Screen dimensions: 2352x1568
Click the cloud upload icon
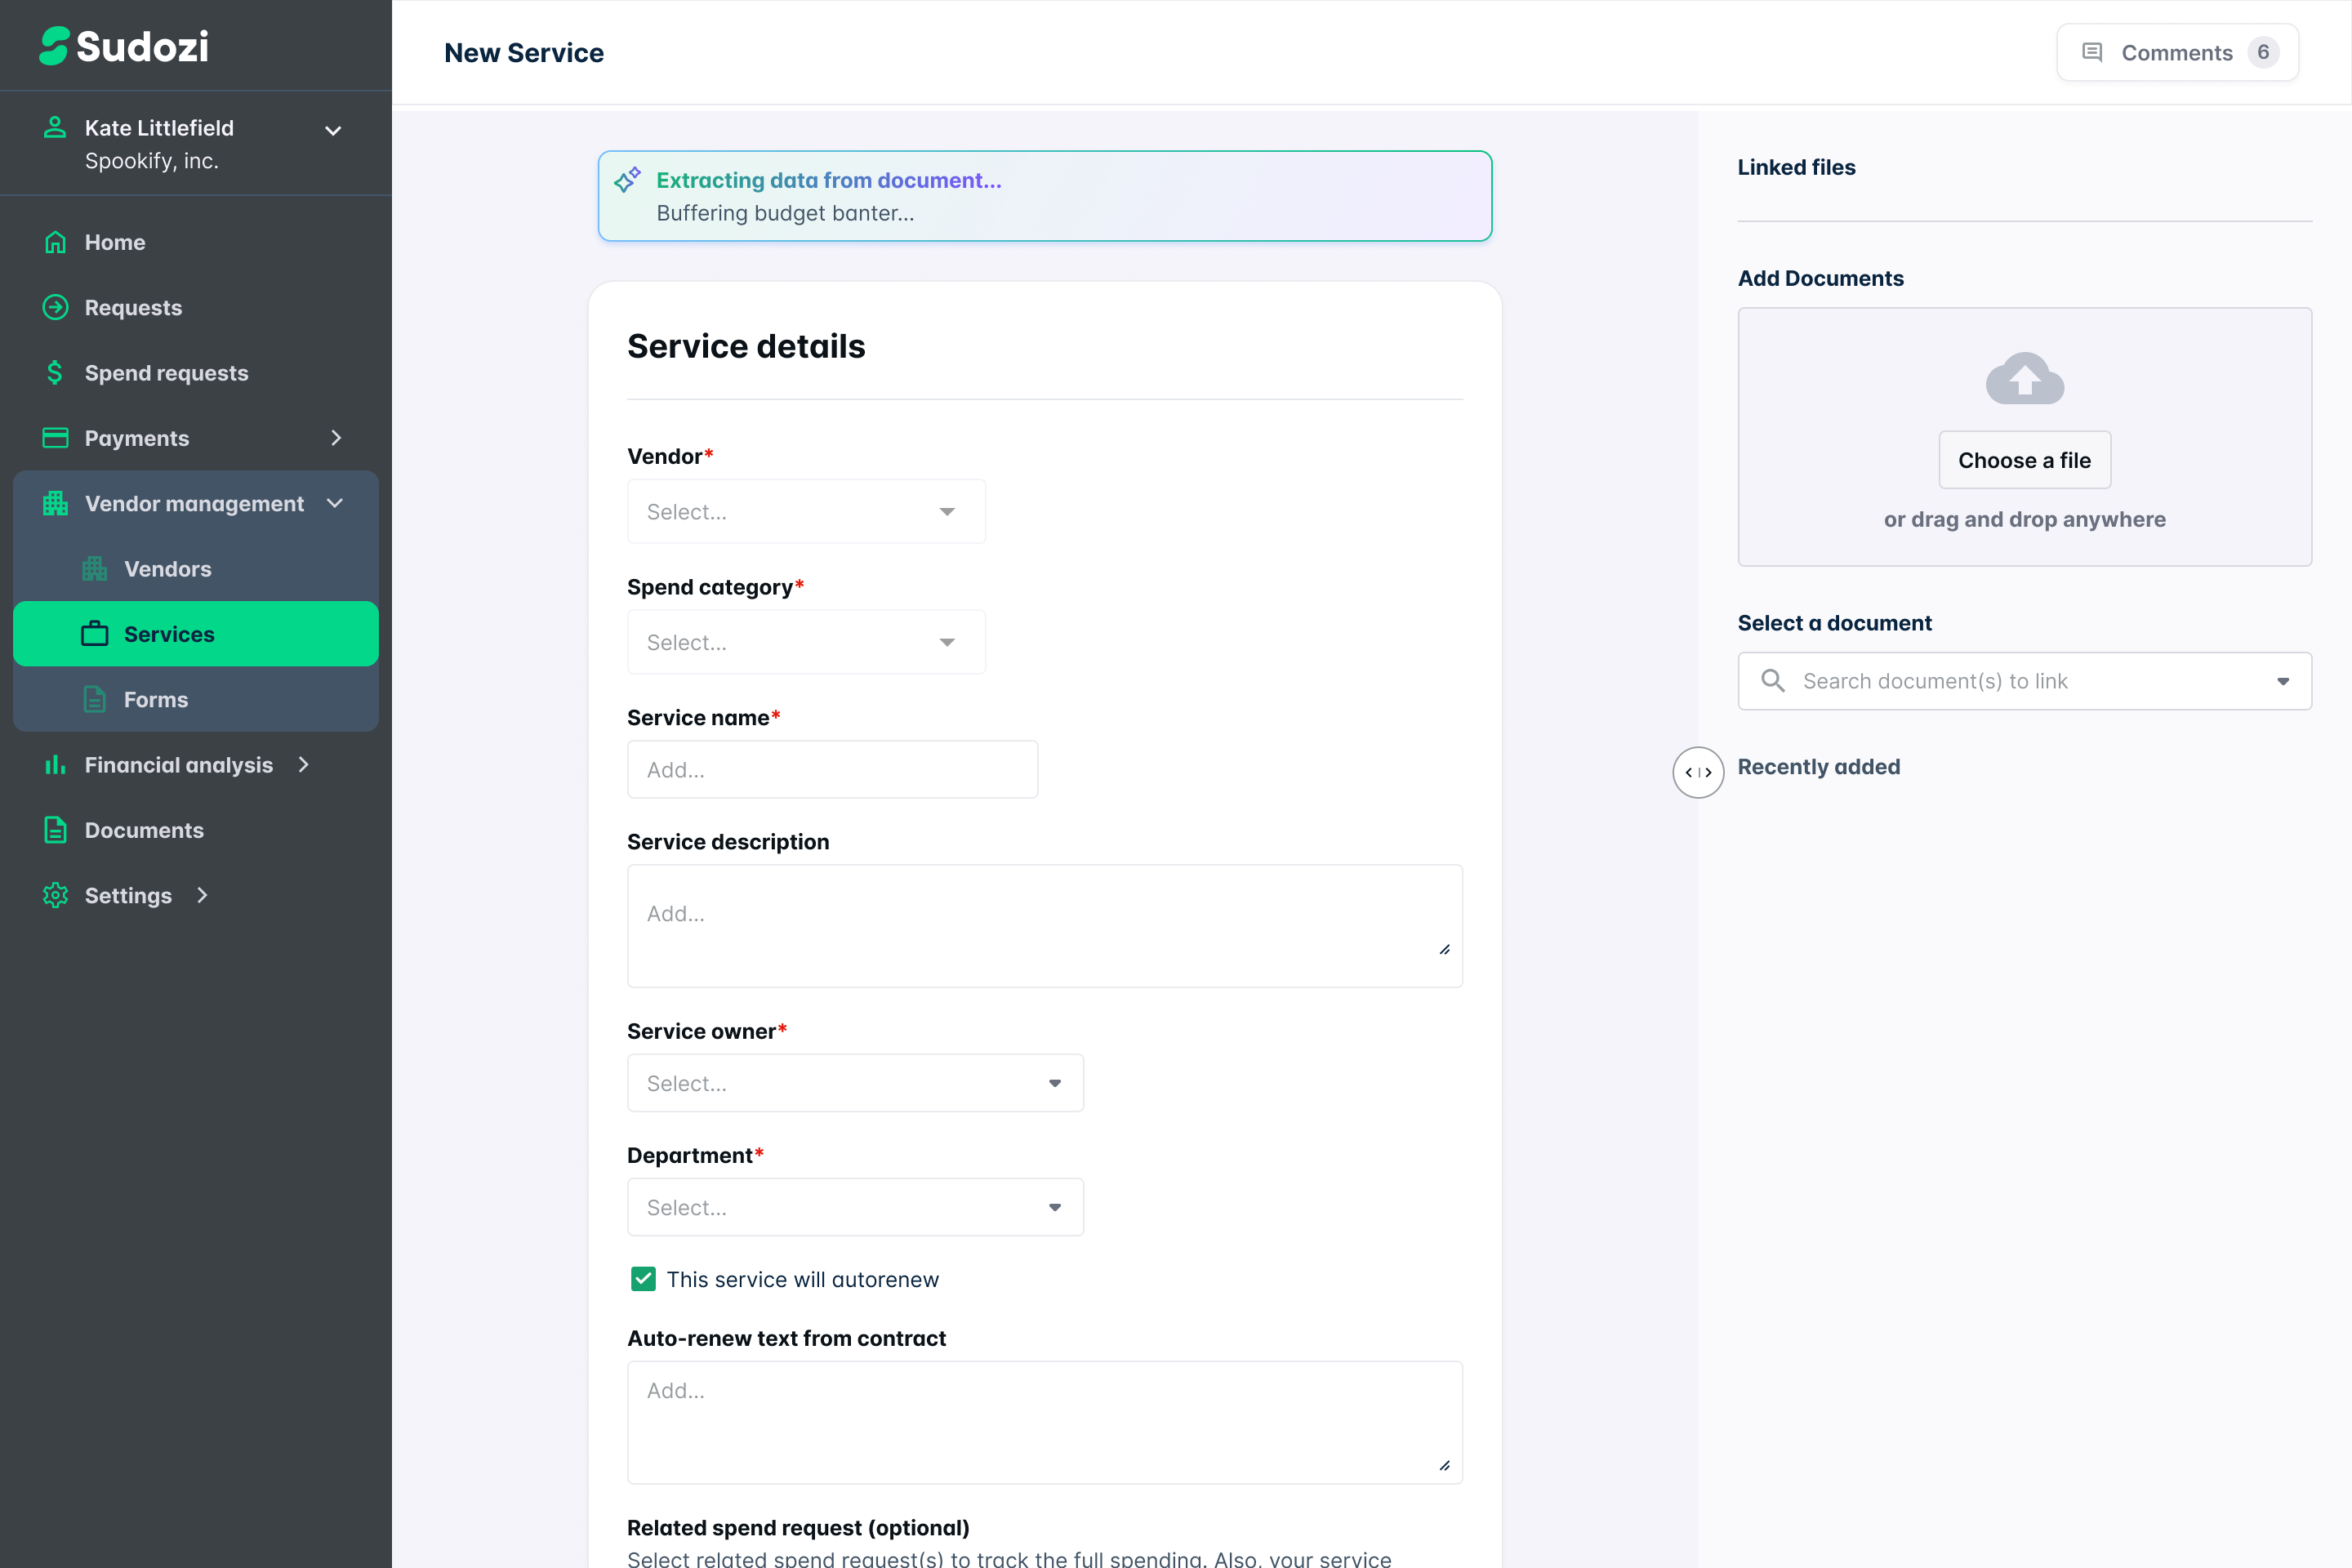2024,378
